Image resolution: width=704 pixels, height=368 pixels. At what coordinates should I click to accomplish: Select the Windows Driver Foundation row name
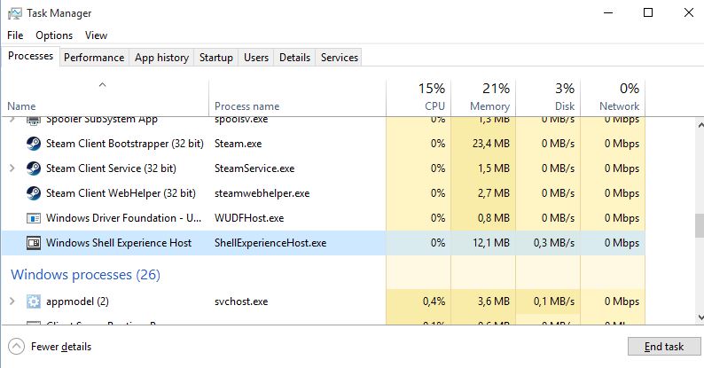click(123, 218)
